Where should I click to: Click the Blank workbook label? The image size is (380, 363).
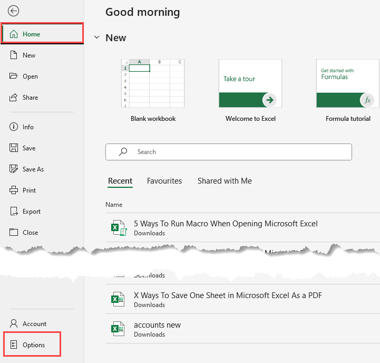[153, 119]
